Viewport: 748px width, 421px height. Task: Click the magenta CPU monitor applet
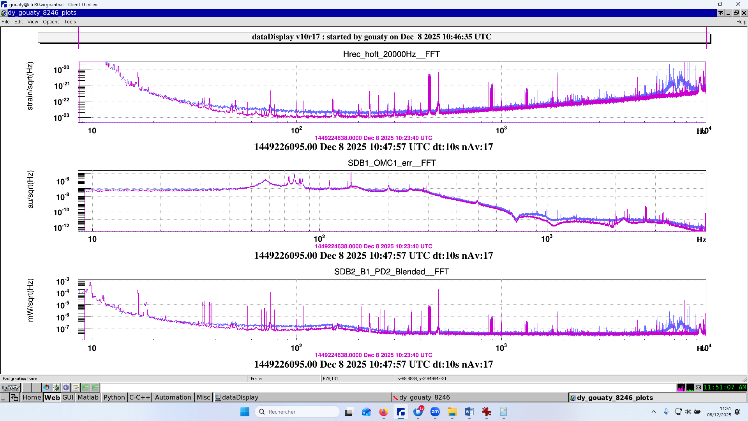681,387
